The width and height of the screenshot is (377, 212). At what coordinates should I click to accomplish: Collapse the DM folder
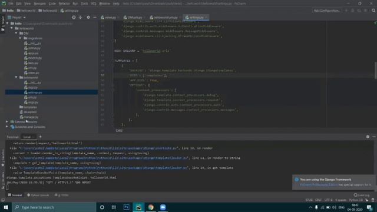click(x=16, y=33)
